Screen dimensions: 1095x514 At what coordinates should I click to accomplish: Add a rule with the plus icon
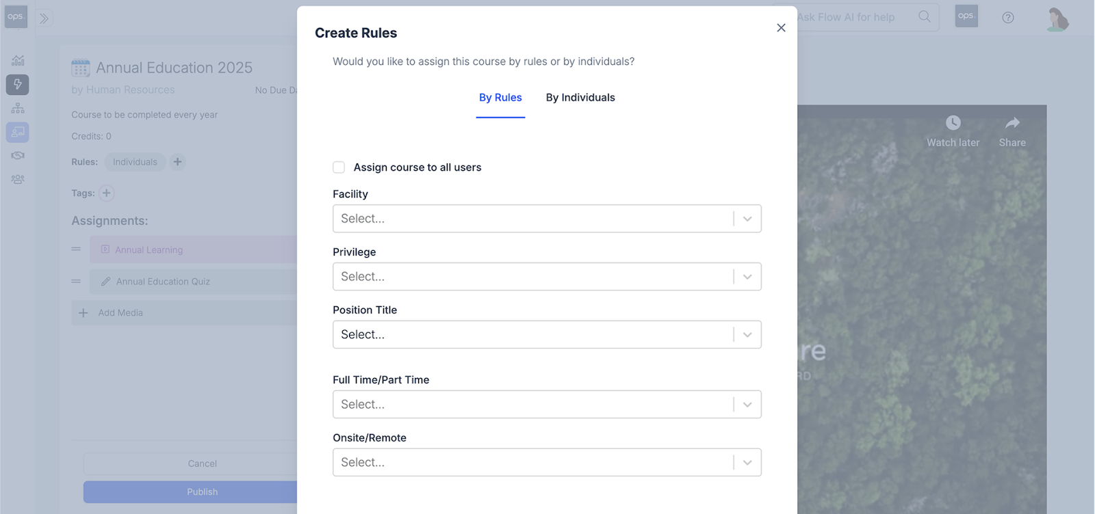coord(177,162)
